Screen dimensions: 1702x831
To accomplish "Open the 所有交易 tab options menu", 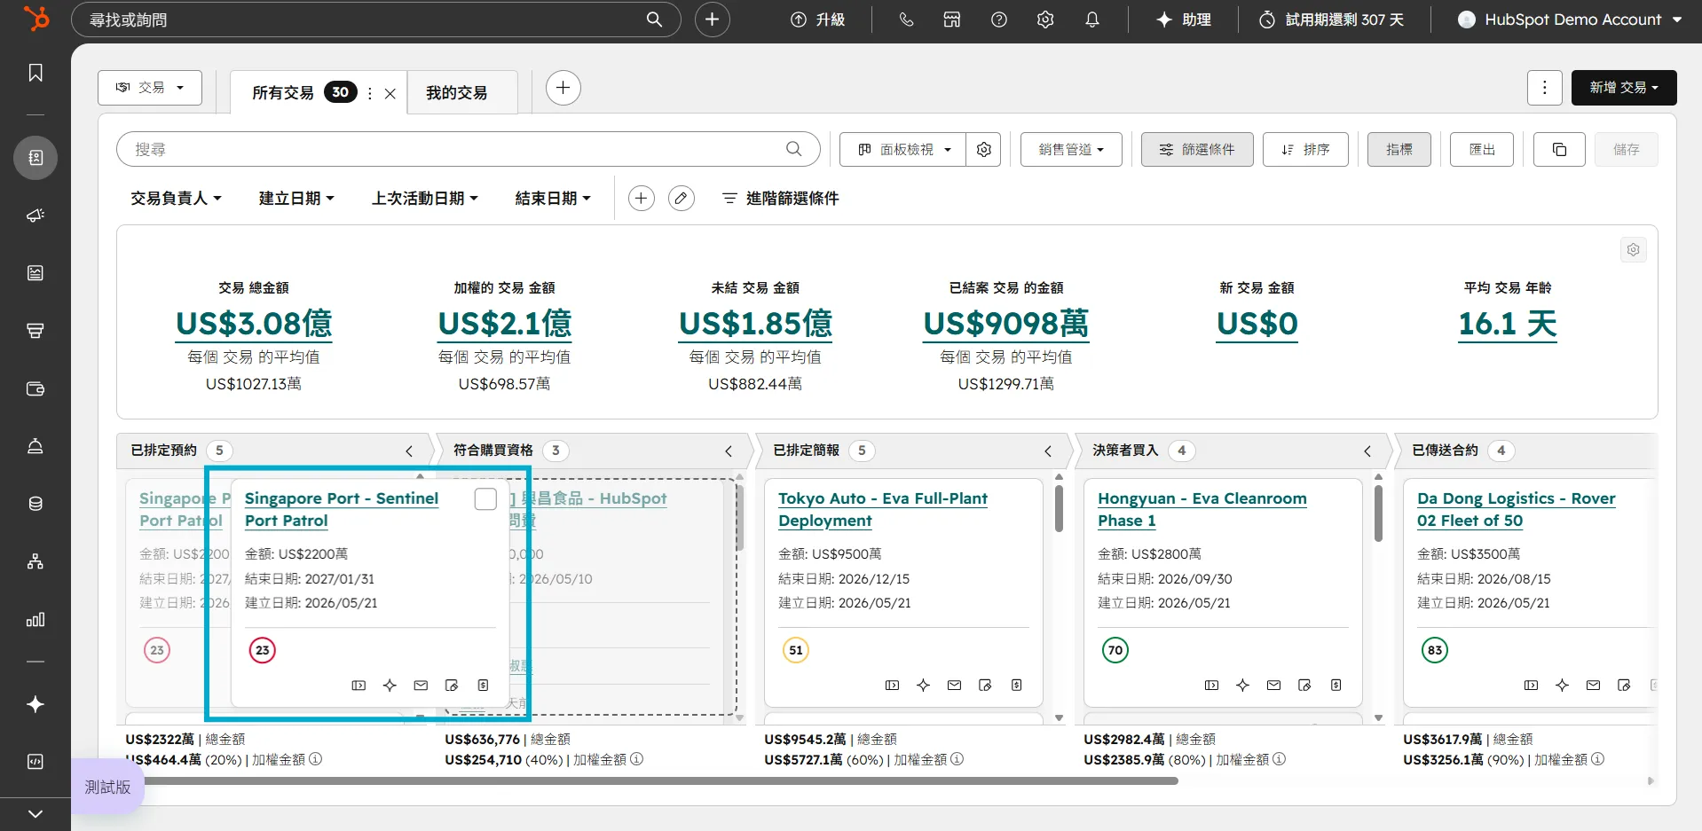I will 370,93.
